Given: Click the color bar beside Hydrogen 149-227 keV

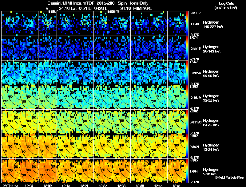Looking at the screenshot, I should point(187,24).
